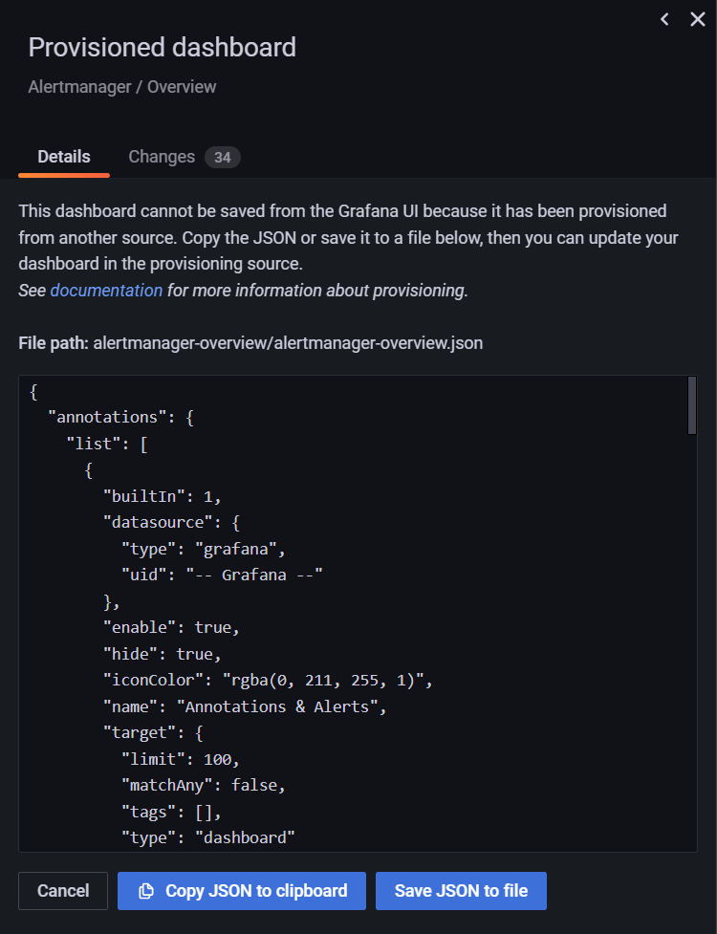This screenshot has height=934, width=717.
Task: Click the JSON viewer scrollbar thumb
Action: tap(691, 405)
